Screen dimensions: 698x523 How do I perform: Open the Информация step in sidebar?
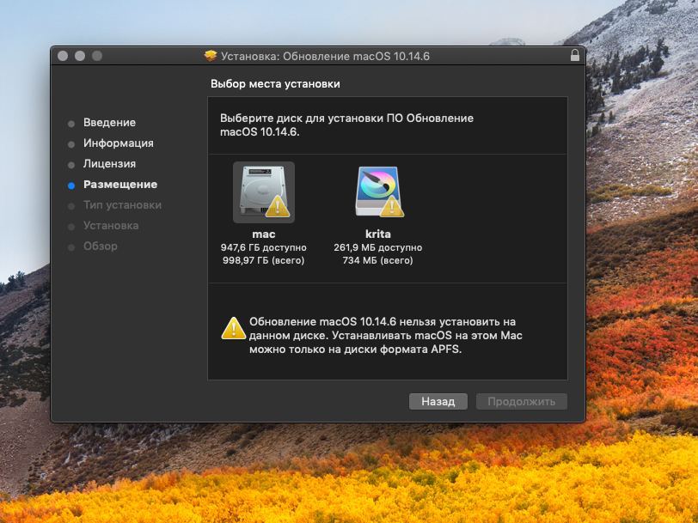[x=119, y=143]
